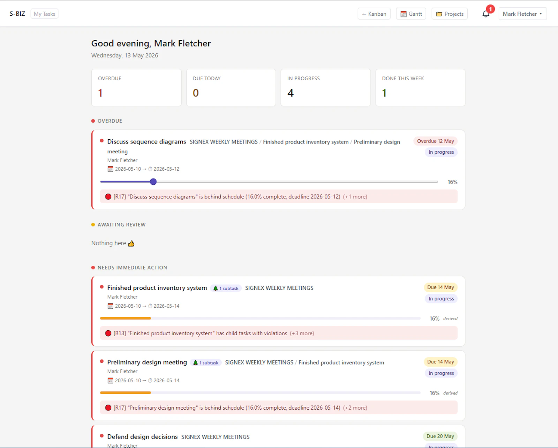Open the Done This Week summary card
The image size is (558, 448).
coord(420,88)
